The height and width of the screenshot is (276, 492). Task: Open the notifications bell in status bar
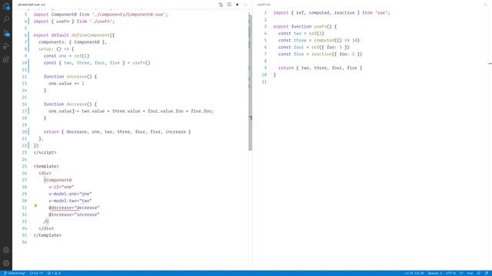click(487, 273)
